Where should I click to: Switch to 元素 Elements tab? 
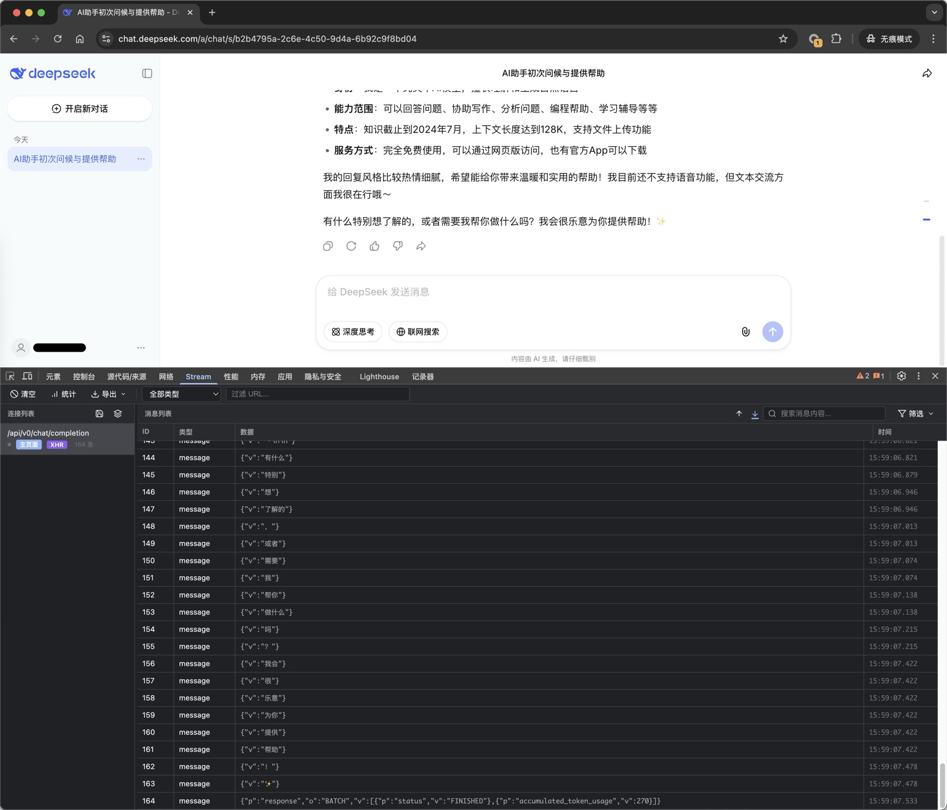pos(53,377)
